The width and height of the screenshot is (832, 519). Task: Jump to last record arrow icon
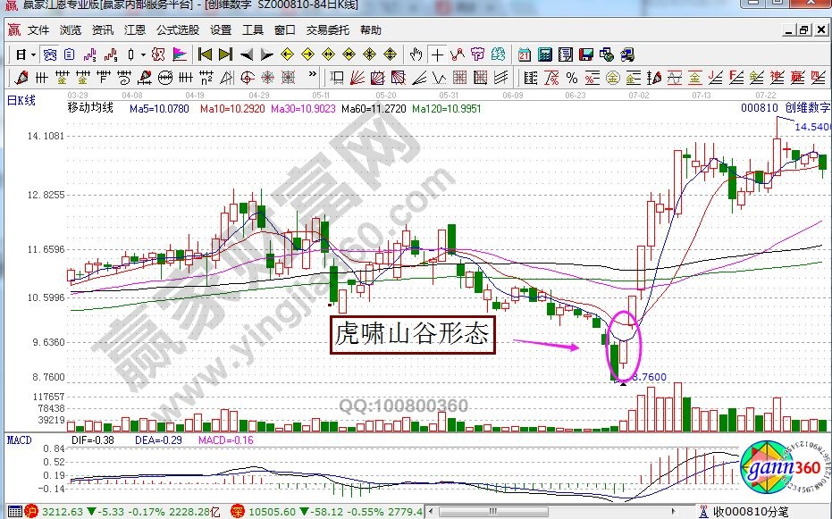click(225, 54)
